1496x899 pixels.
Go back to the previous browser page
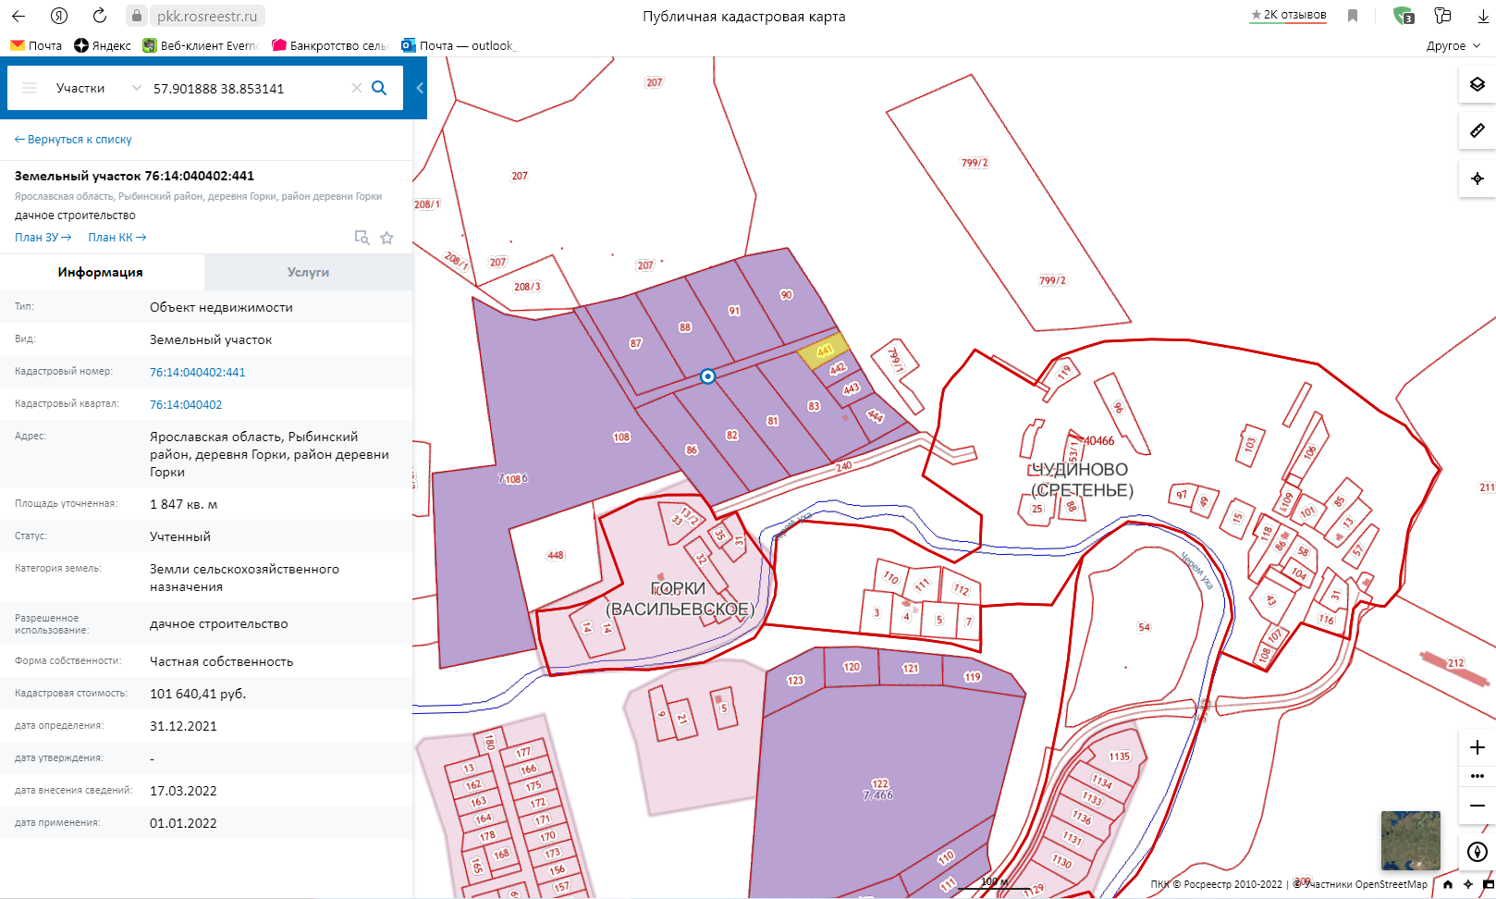(x=18, y=16)
